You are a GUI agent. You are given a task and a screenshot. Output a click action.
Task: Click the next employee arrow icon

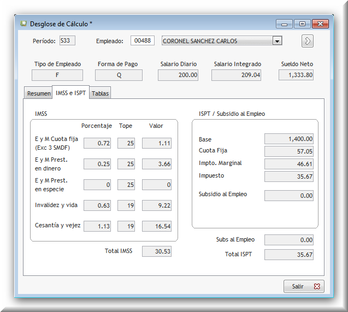point(307,41)
